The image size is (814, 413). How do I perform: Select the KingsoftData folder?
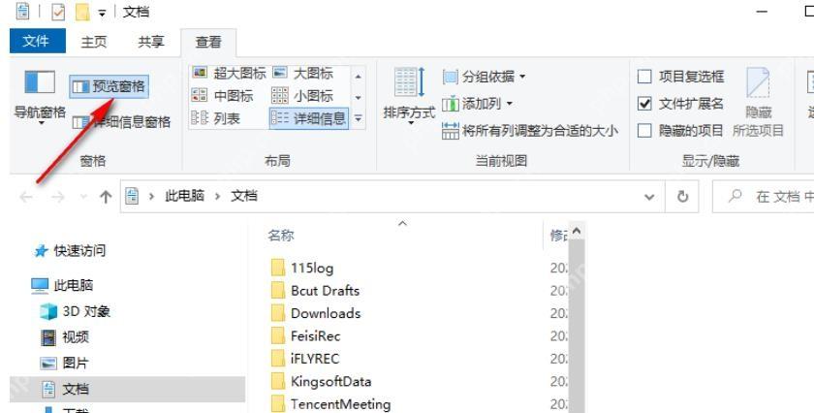322,381
